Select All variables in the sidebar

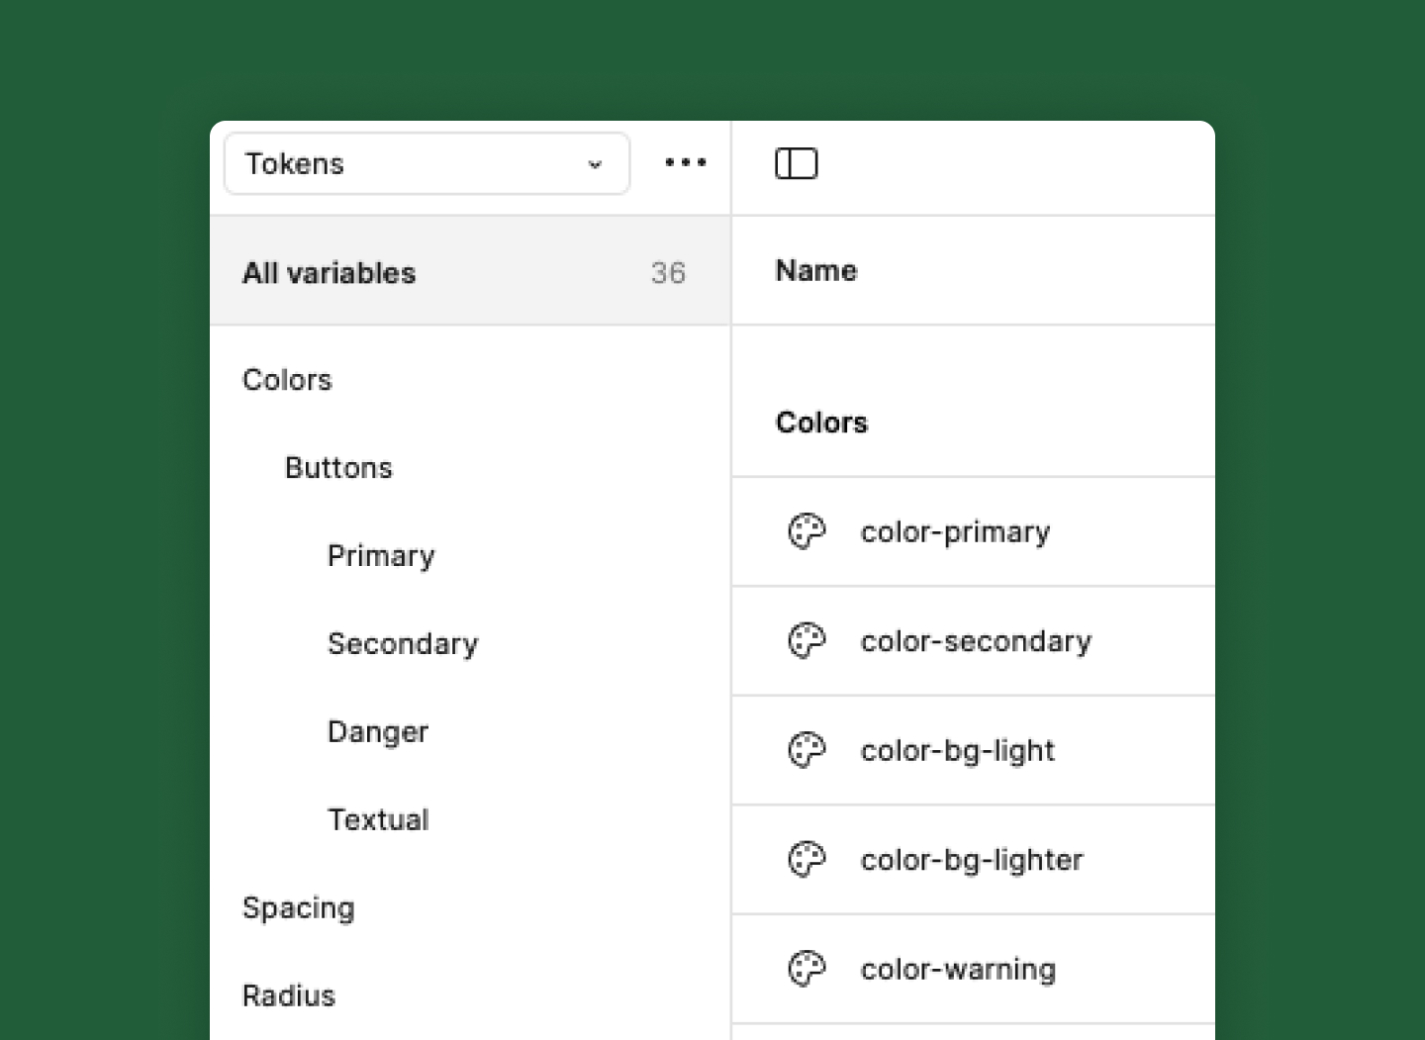coord(330,273)
